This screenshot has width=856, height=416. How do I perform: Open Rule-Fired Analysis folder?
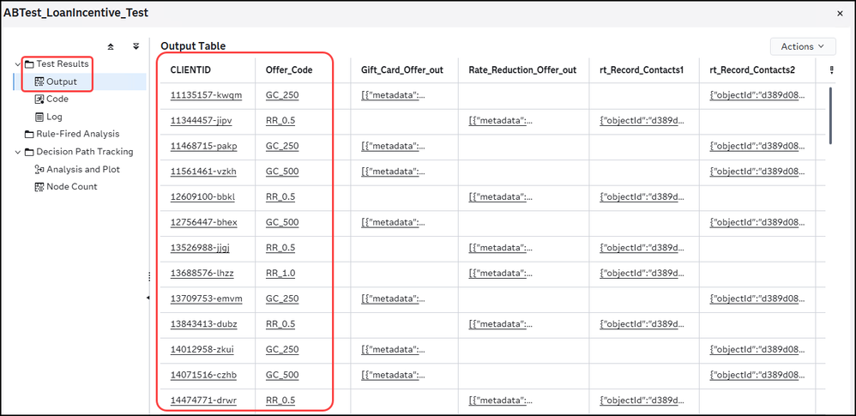pyautogui.click(x=77, y=134)
